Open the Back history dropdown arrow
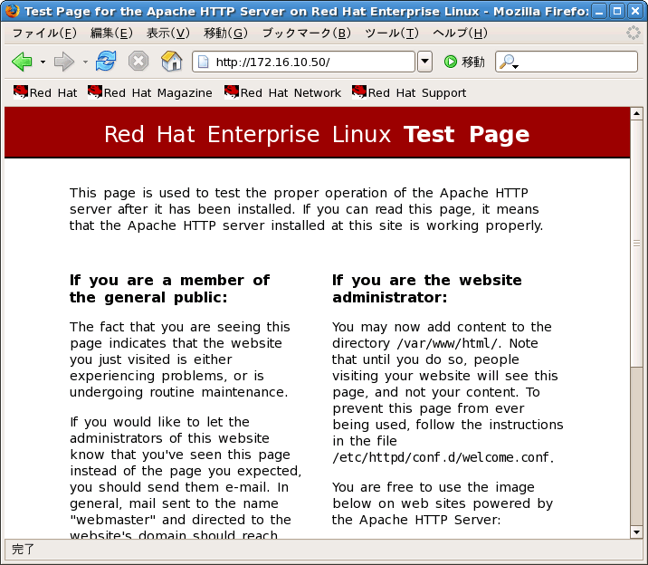 42,62
